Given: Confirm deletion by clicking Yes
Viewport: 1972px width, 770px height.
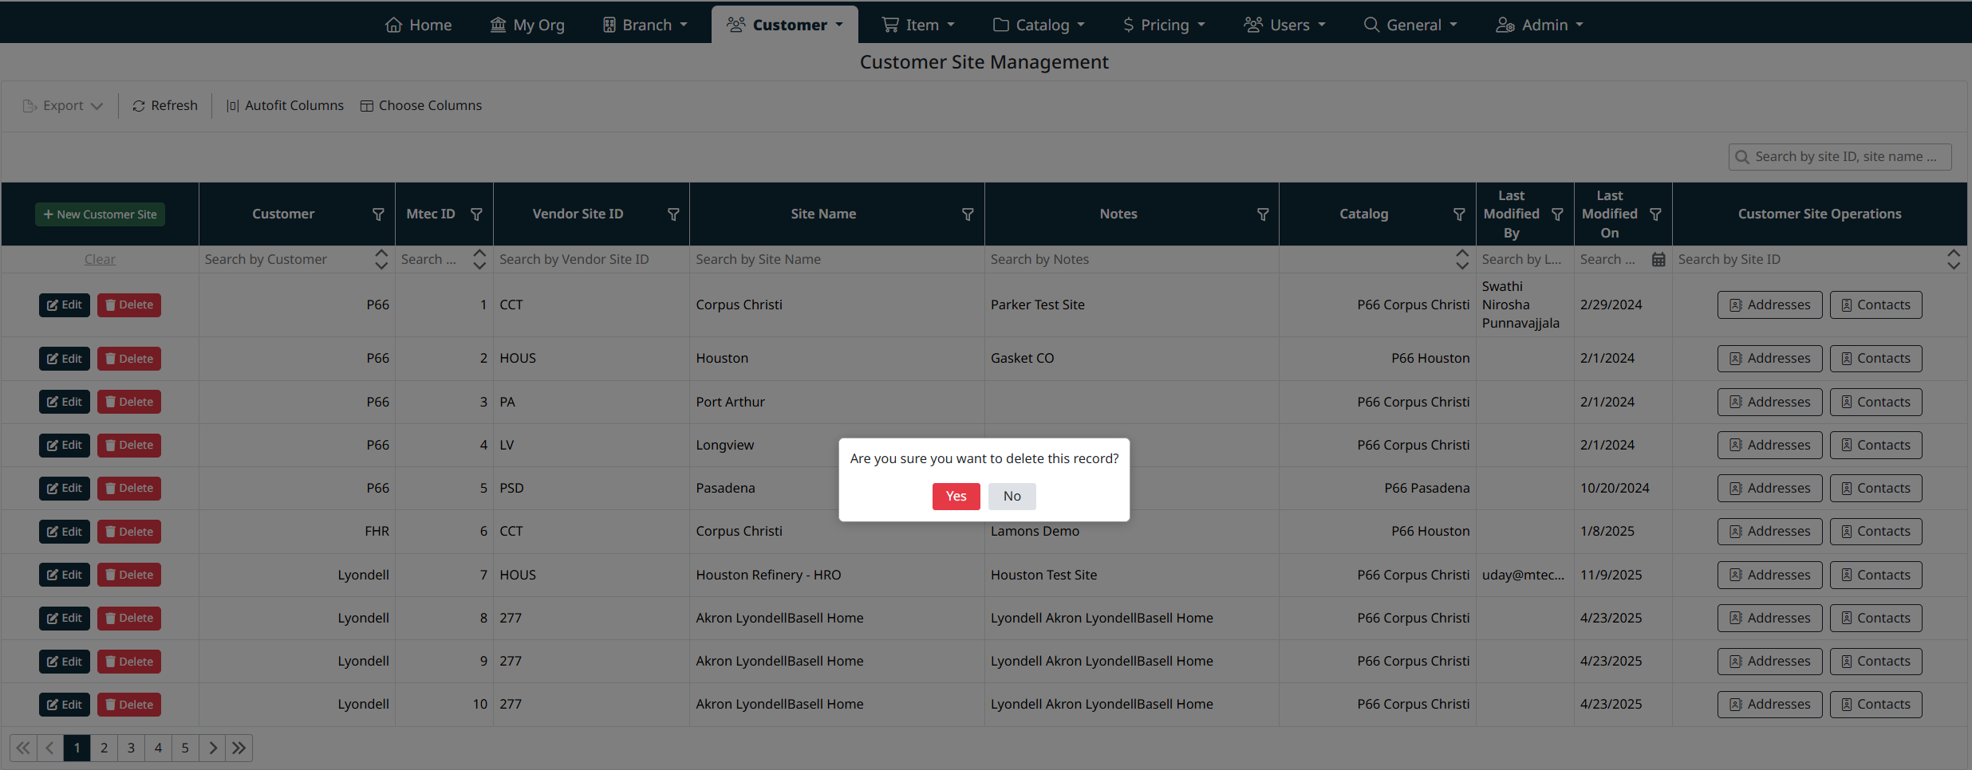Looking at the screenshot, I should (956, 497).
